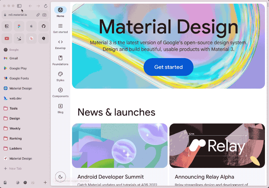269x188 pixels.
Task: Open the YouTube favorite tile
Action: 7,38
